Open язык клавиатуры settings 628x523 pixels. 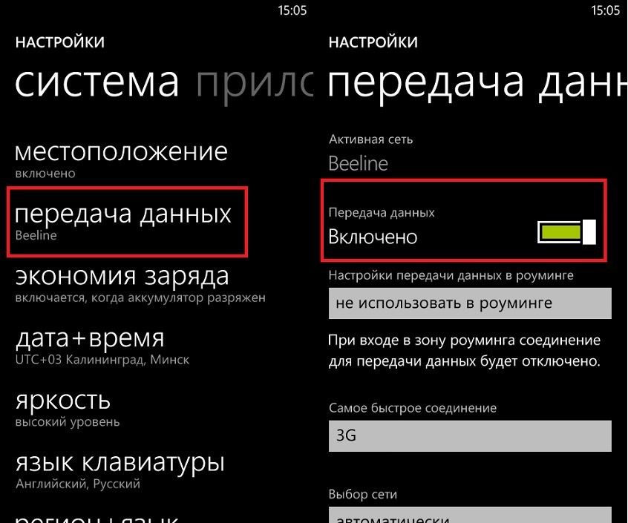(120, 470)
